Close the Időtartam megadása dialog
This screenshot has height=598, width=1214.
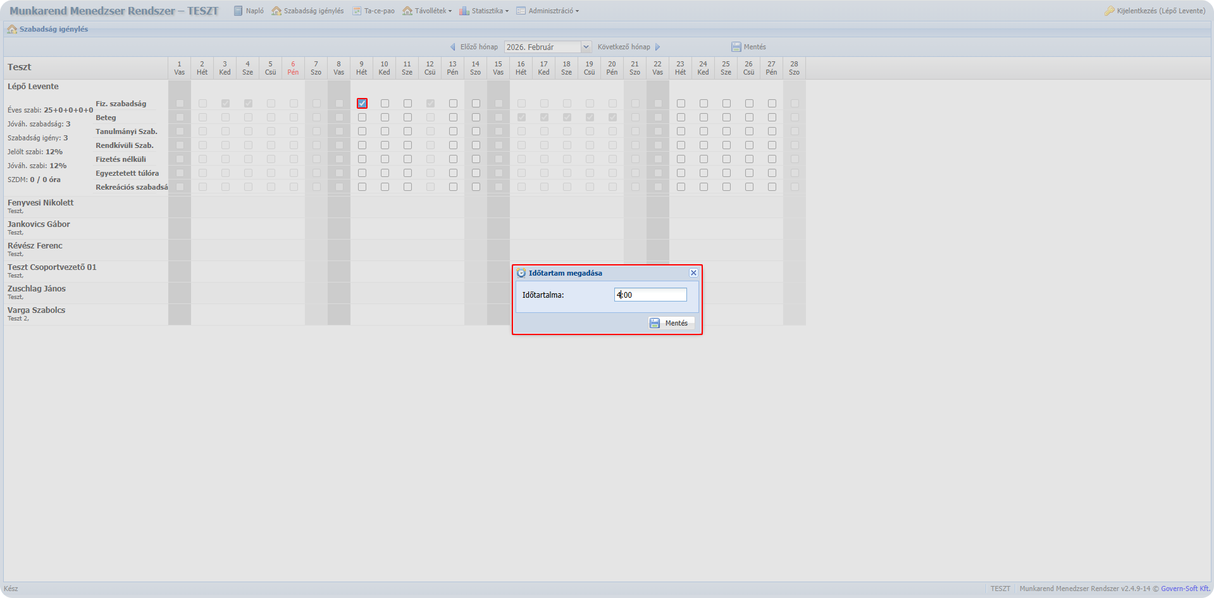pos(693,273)
